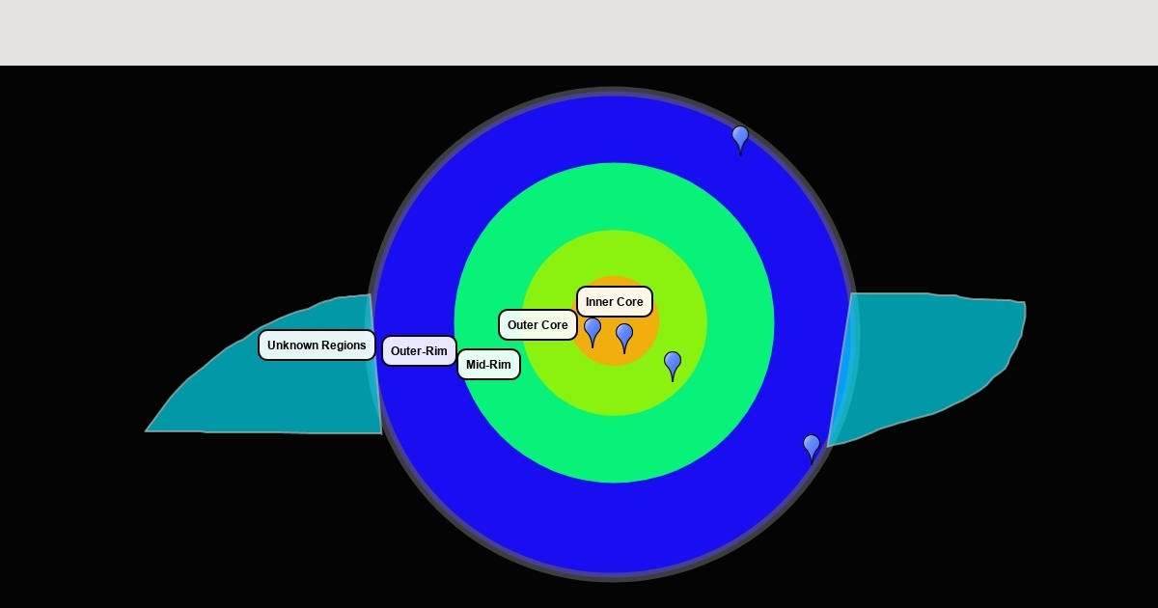Select the left pin inside the orange Inner Core
This screenshot has height=608, width=1158.
(x=593, y=330)
